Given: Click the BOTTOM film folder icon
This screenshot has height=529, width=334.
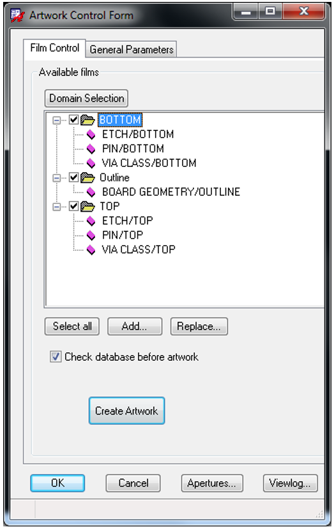Looking at the screenshot, I should (x=87, y=120).
